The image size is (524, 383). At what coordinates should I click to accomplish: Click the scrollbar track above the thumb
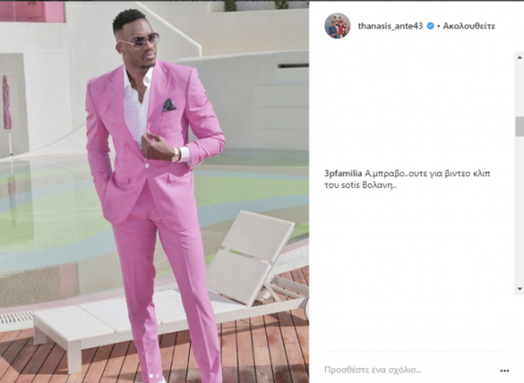(519, 89)
